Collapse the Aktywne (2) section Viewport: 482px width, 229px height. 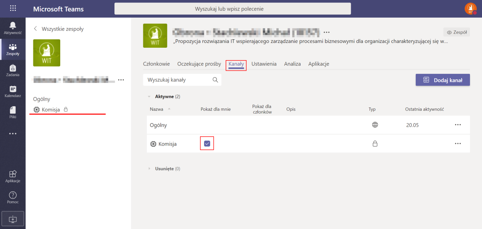click(149, 97)
